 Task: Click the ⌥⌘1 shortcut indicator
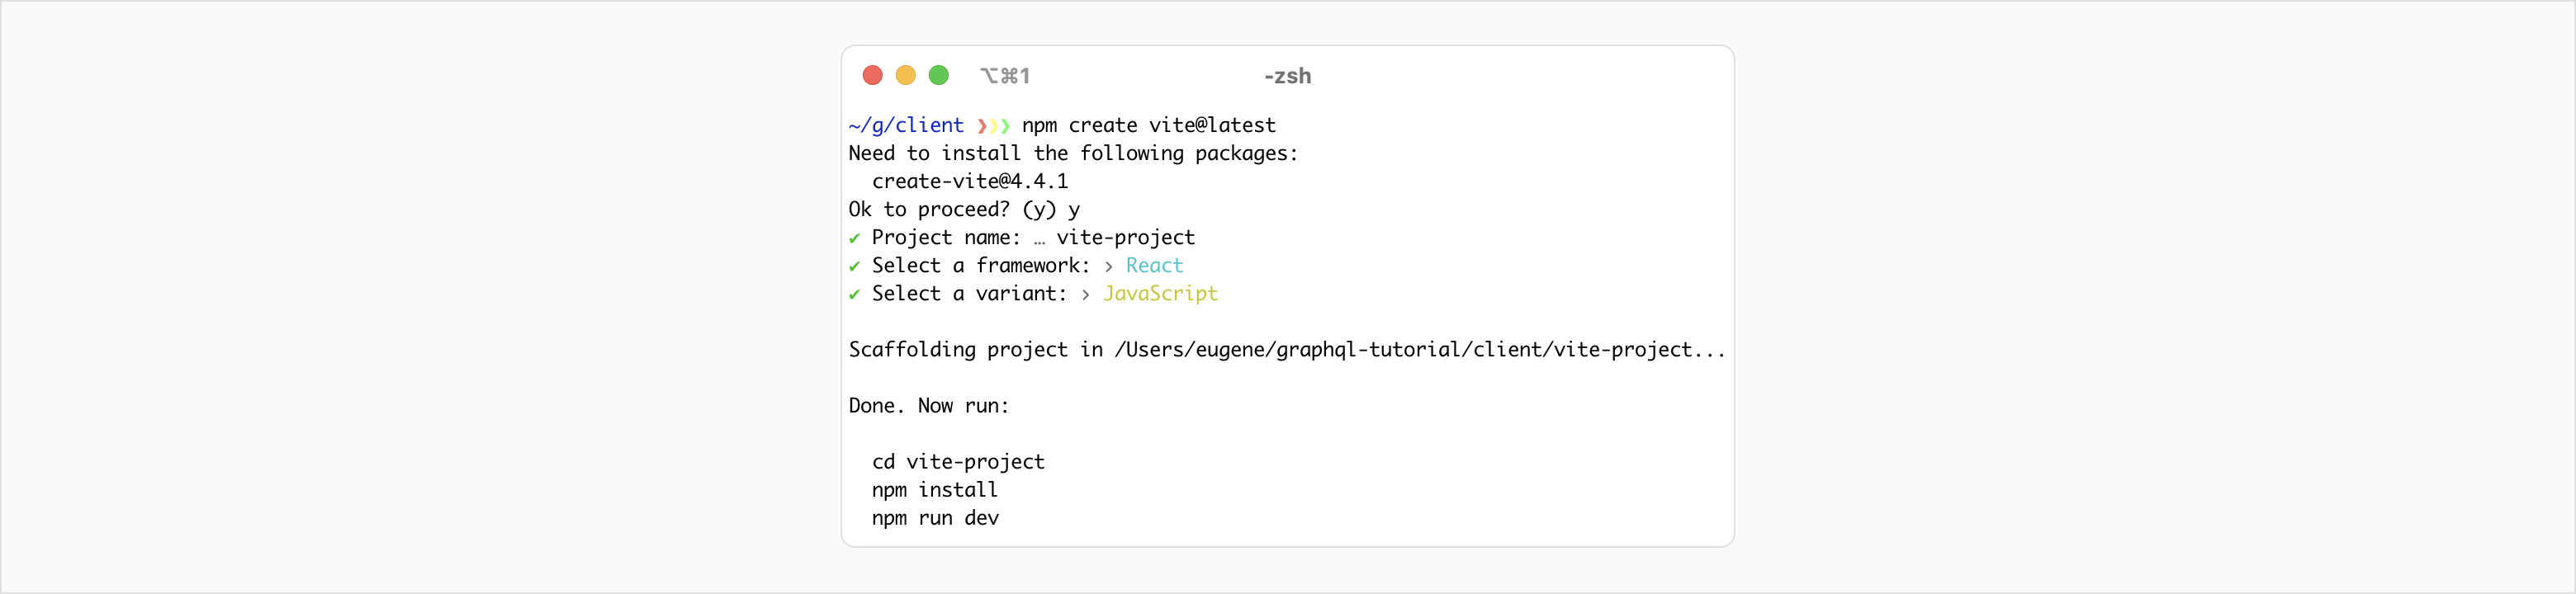(1004, 76)
